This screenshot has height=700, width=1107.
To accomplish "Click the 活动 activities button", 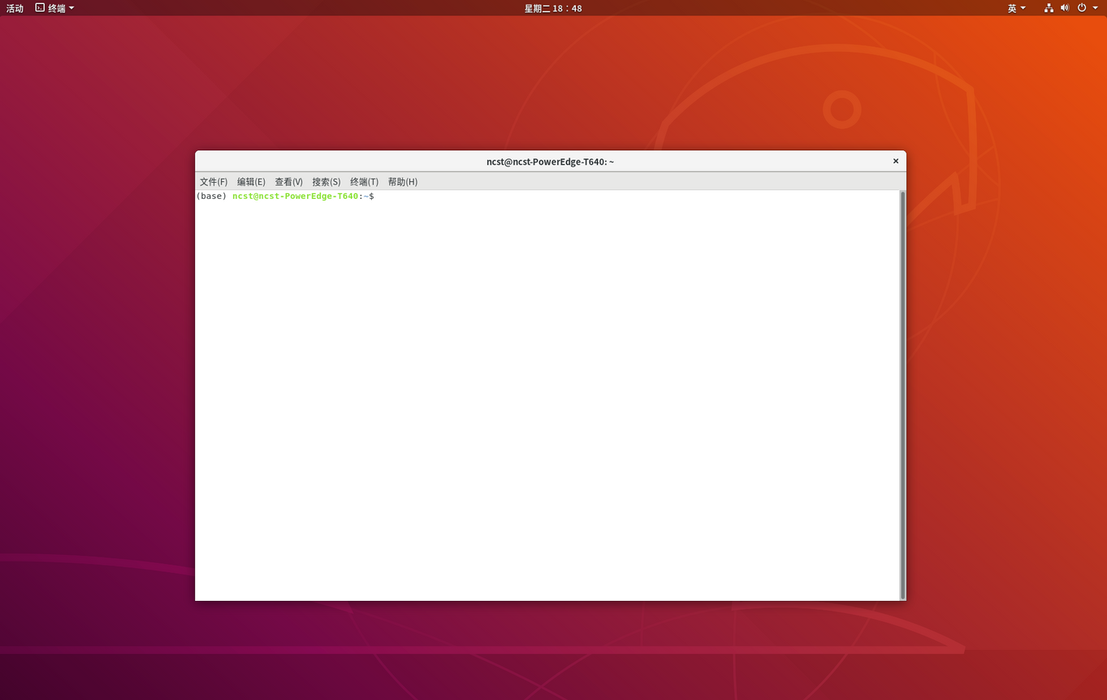I will pyautogui.click(x=15, y=8).
